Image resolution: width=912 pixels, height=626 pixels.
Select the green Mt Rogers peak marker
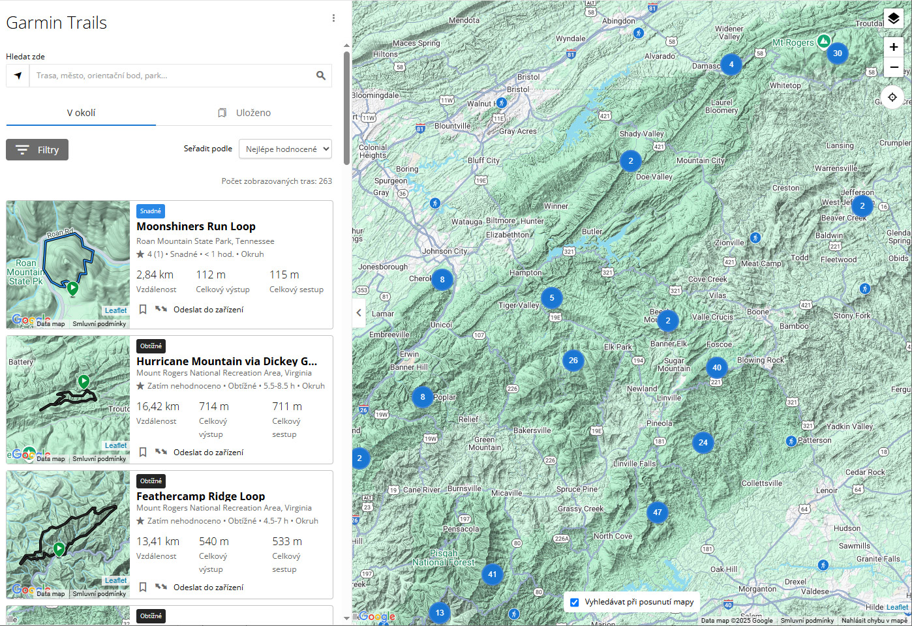tap(824, 40)
